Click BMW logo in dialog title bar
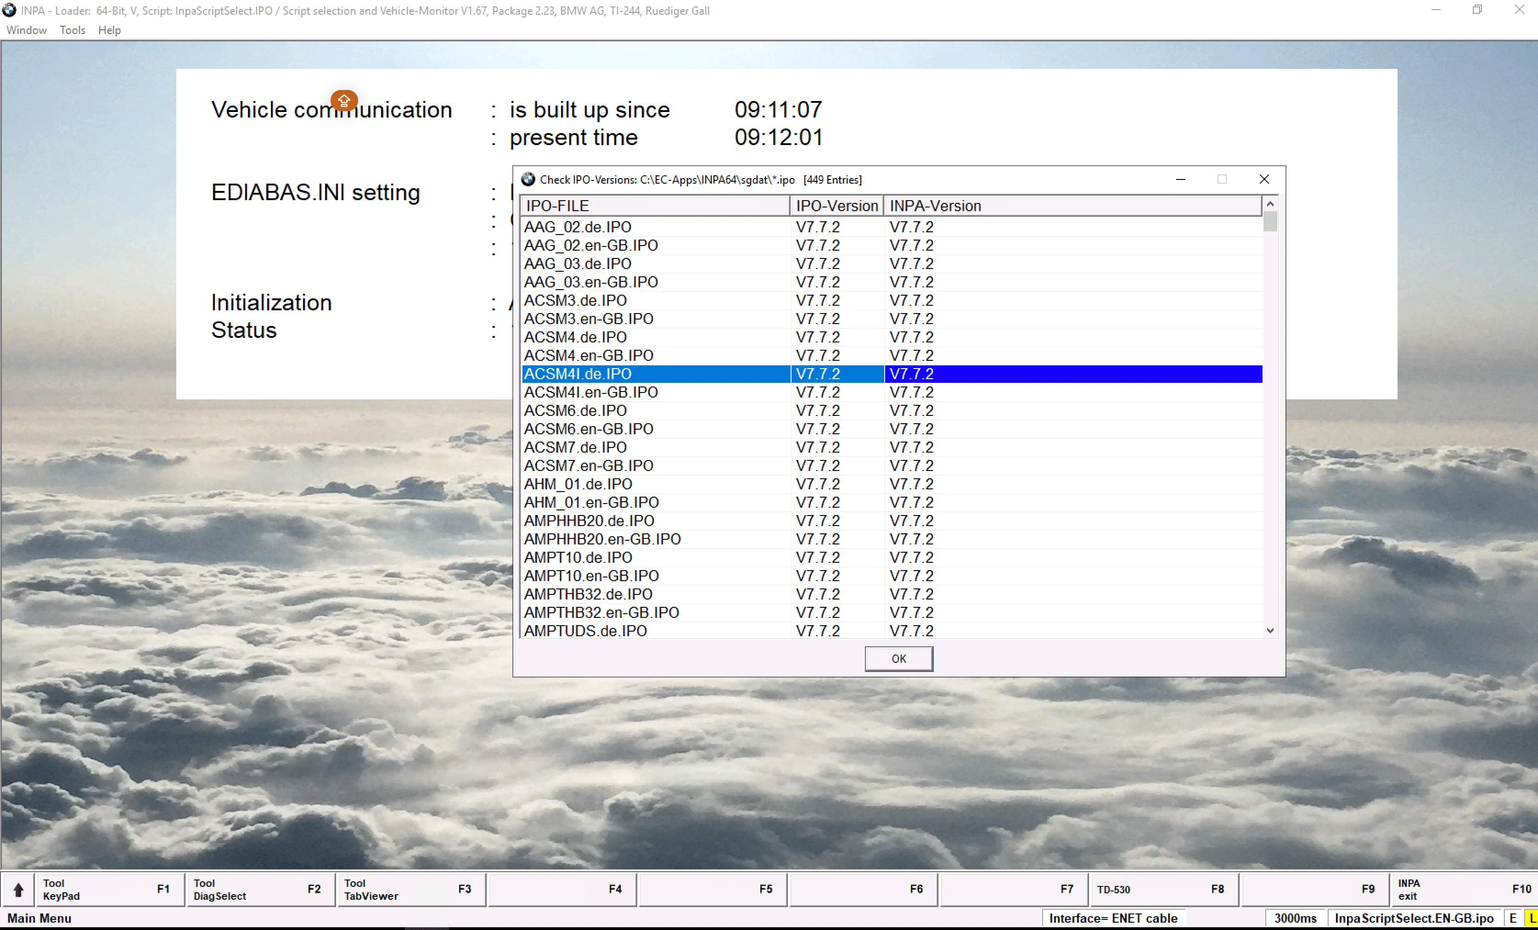1538x930 pixels. pos(528,180)
